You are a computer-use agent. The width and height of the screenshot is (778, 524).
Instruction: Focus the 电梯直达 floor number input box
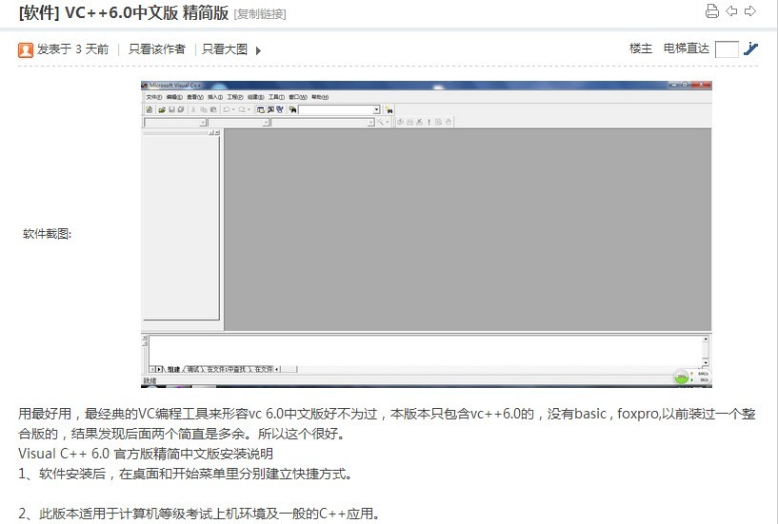(x=727, y=49)
